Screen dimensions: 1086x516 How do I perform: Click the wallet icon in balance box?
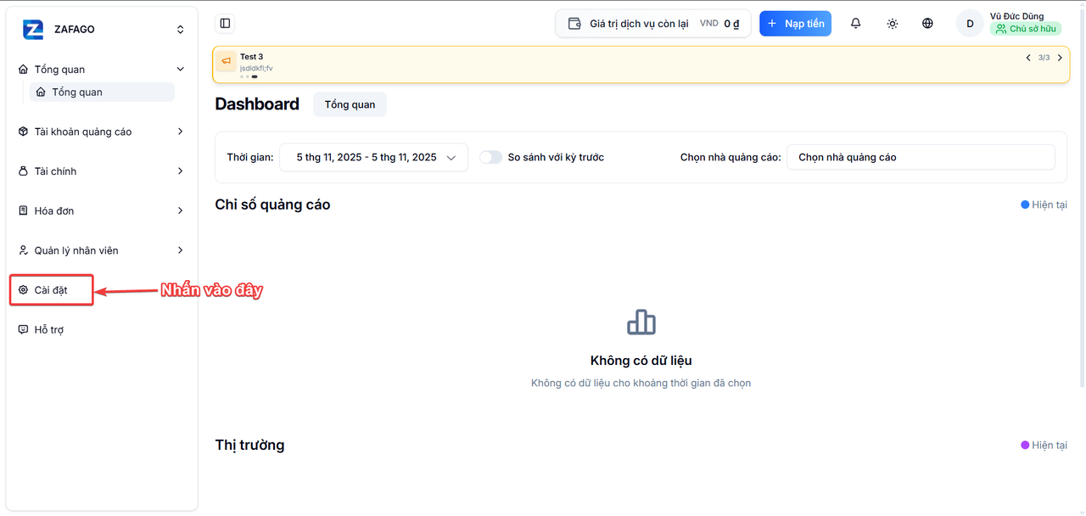coord(574,24)
